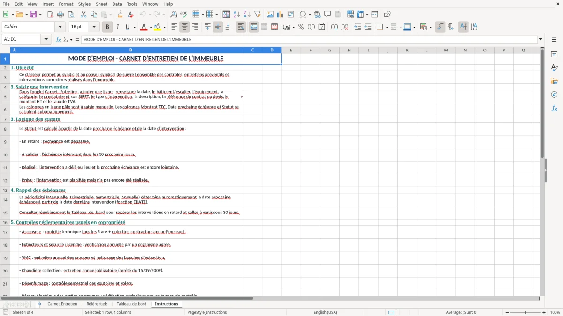Open the Function Wizard fx icon
563x316 pixels.
point(58,40)
